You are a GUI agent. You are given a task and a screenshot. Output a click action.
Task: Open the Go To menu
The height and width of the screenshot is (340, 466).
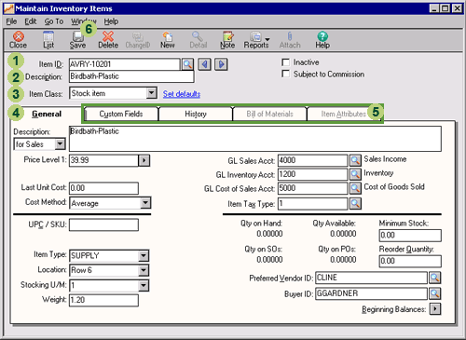pos(54,21)
